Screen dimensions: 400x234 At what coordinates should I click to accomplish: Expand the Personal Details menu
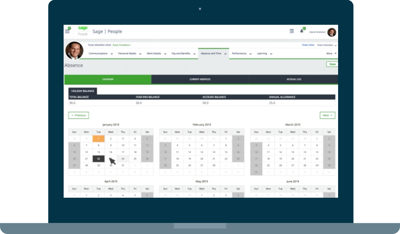(130, 54)
